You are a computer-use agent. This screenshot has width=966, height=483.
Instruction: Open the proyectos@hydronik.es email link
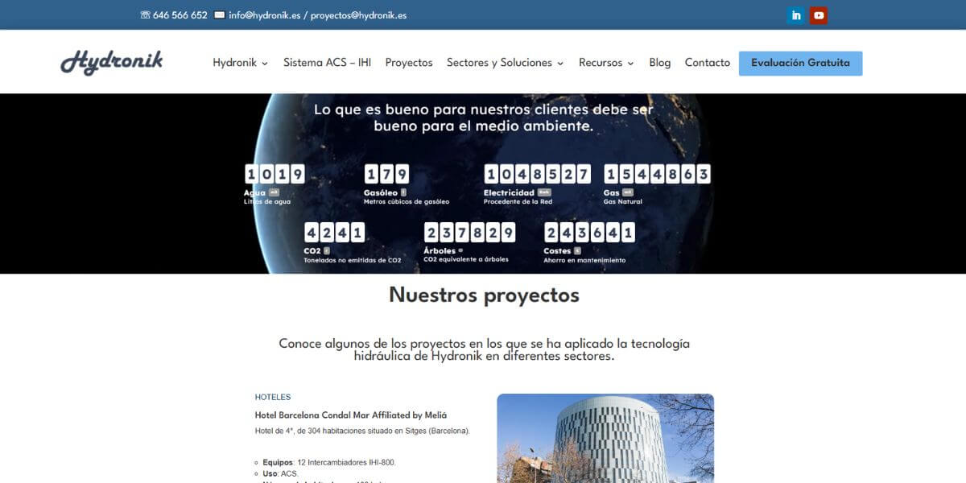click(x=358, y=14)
